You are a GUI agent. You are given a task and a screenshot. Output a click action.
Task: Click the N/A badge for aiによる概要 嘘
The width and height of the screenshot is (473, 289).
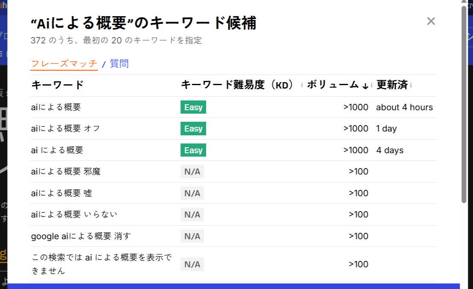click(192, 193)
